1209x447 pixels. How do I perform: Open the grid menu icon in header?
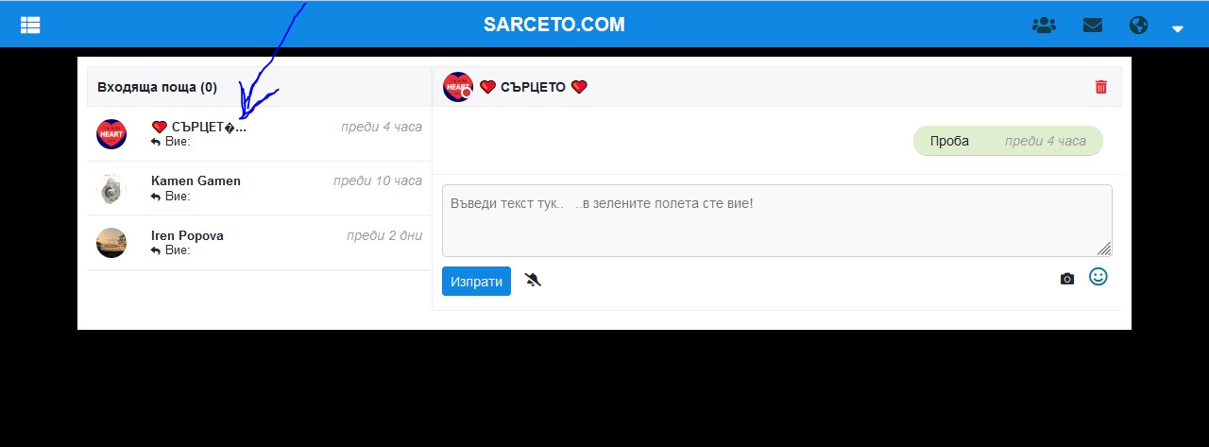(30, 25)
